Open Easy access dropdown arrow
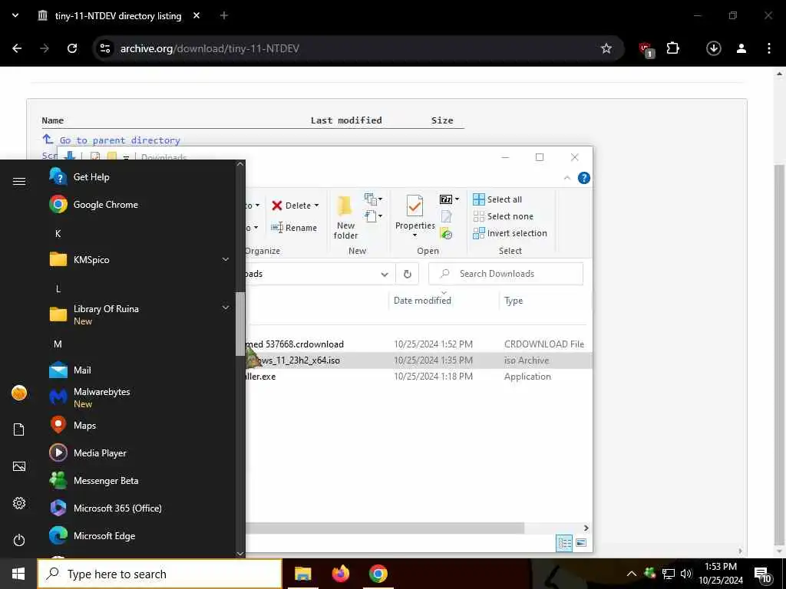The height and width of the screenshot is (589, 786). (380, 216)
